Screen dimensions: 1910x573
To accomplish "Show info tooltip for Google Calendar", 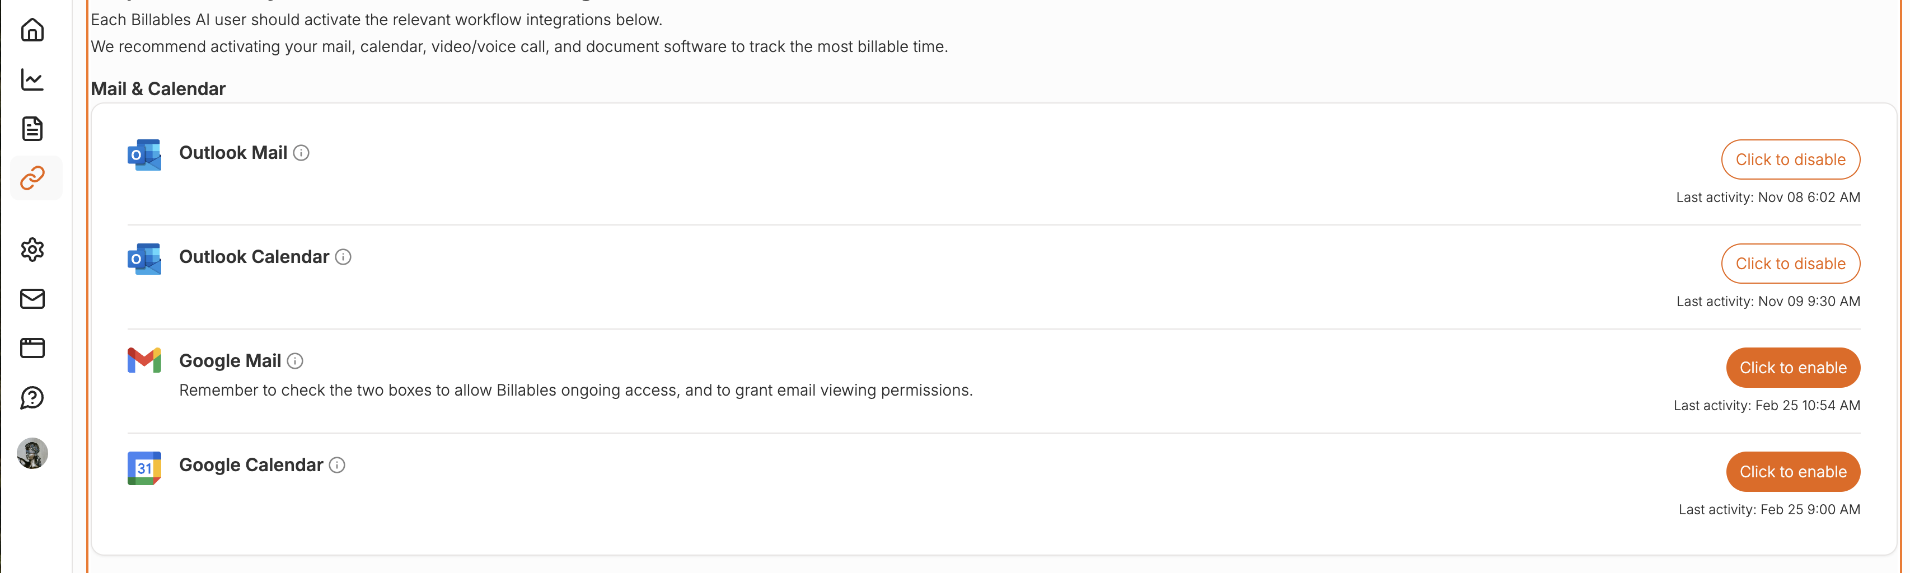I will click(x=338, y=465).
